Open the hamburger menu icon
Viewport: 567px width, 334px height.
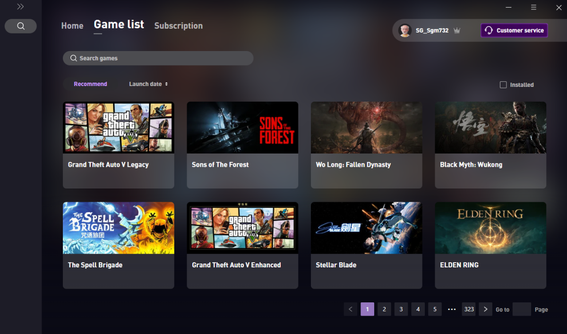pyautogui.click(x=533, y=7)
